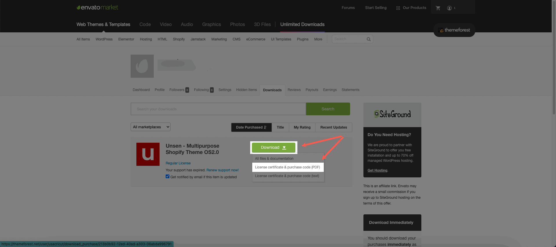Click the Unsen theme red thumbnail
This screenshot has width=556, height=247.
point(148,154)
